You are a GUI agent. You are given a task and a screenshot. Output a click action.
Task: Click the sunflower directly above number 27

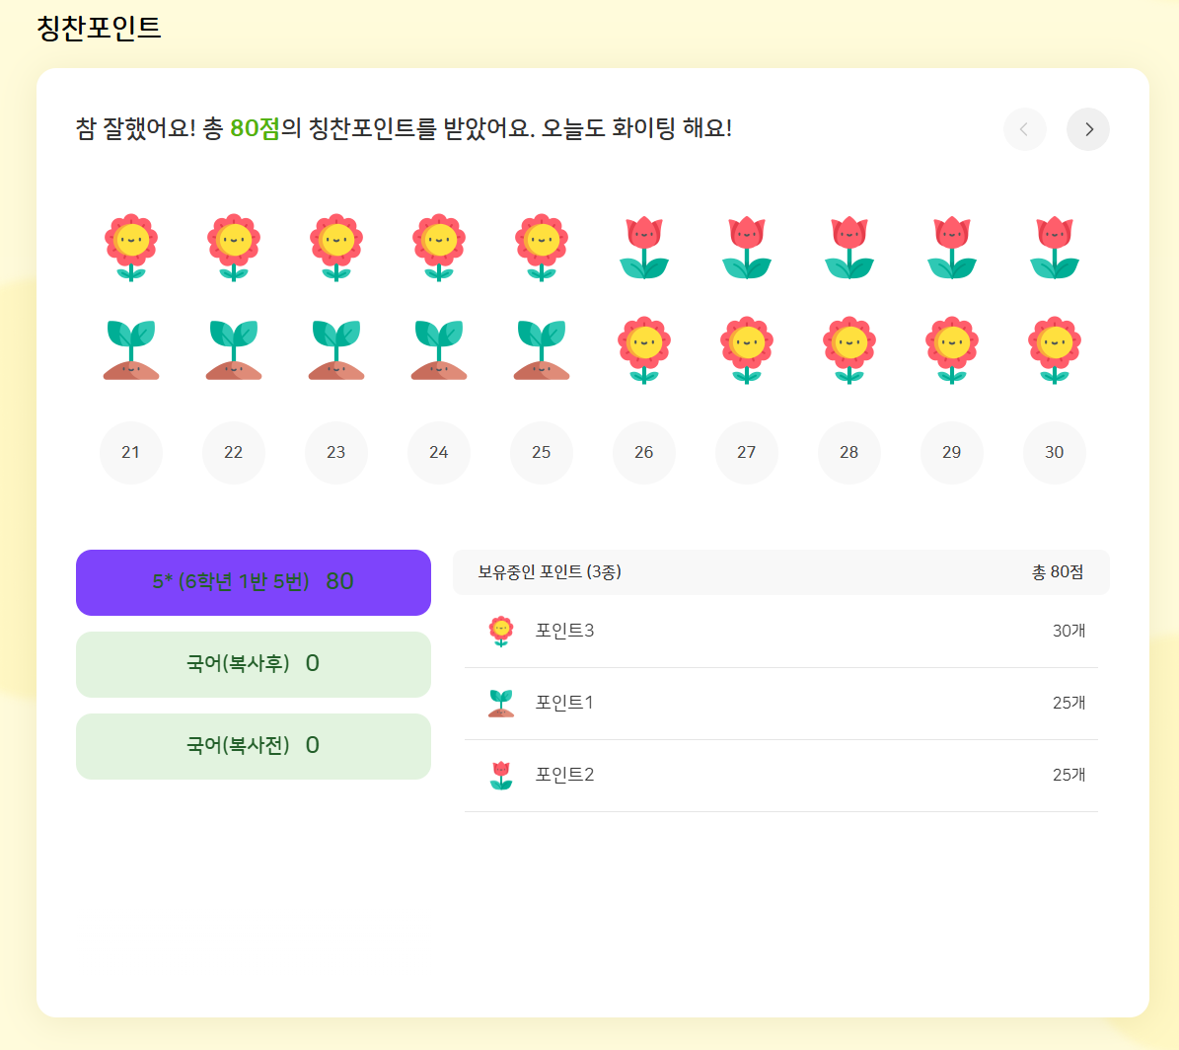[x=747, y=350]
